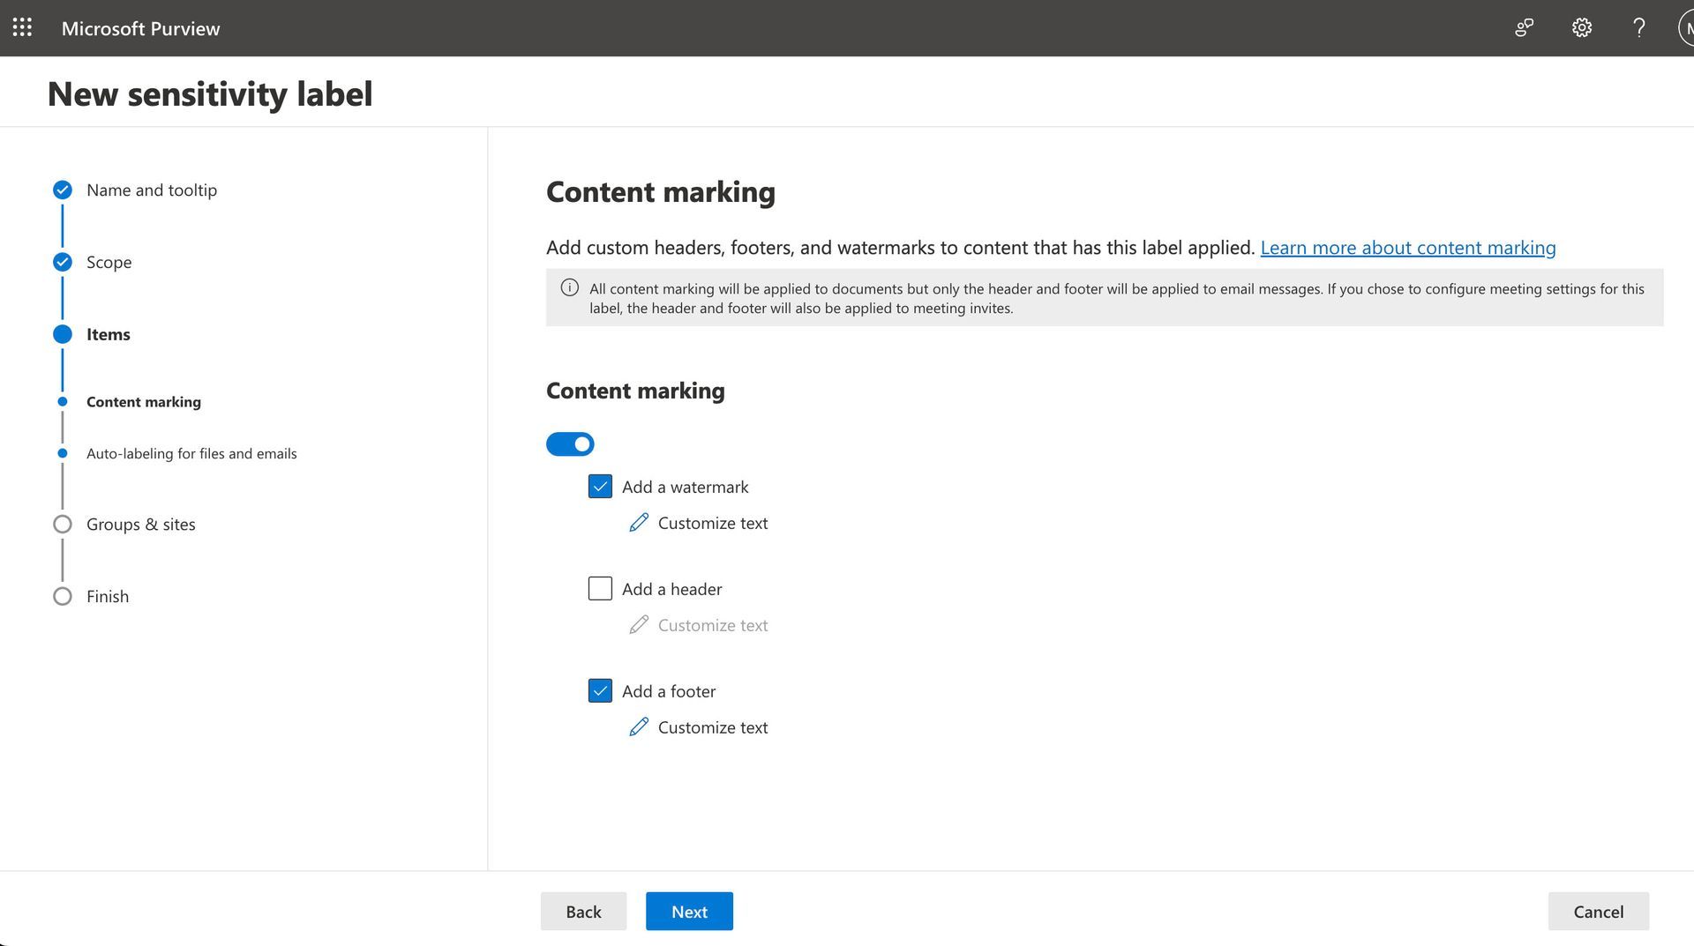Click the Add a watermark label
Image resolution: width=1694 pixels, height=946 pixels.
(x=685, y=487)
